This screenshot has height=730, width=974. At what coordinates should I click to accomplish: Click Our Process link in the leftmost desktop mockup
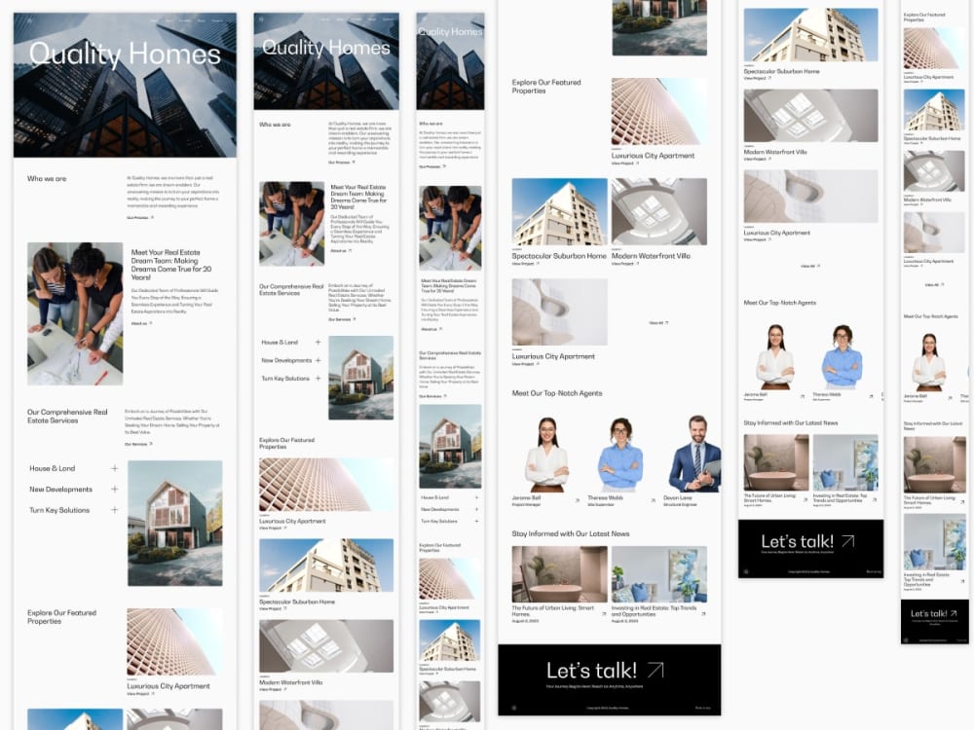point(139,218)
